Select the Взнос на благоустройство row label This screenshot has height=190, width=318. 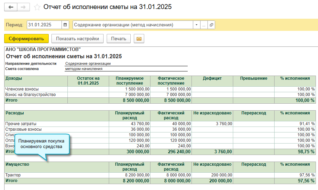(31, 95)
